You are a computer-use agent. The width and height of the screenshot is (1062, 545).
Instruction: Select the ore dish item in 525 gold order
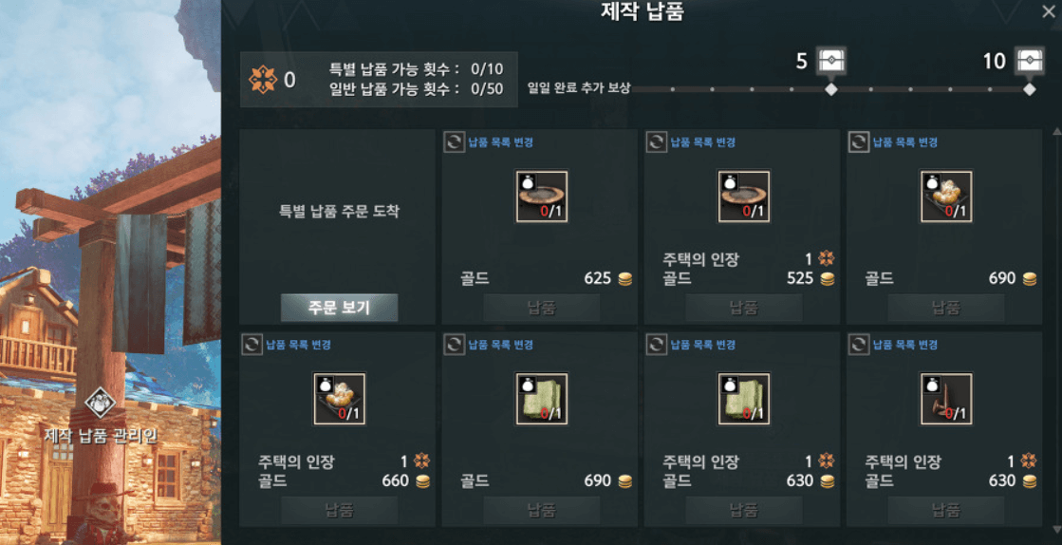coord(744,196)
